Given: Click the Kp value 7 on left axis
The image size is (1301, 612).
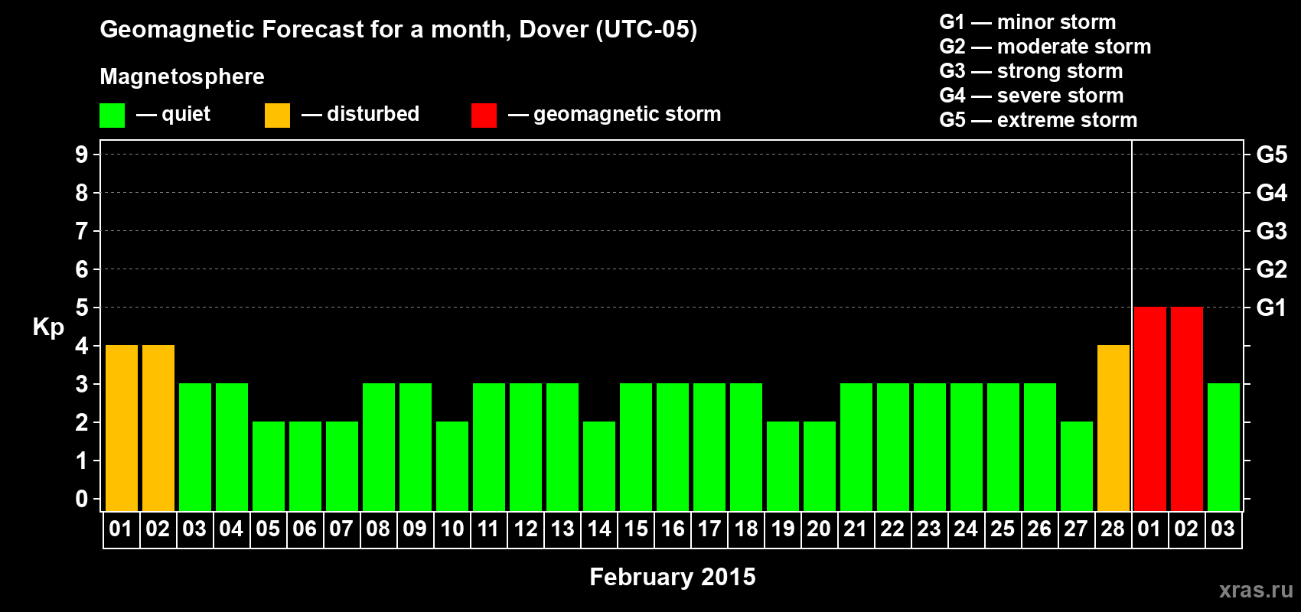Looking at the screenshot, I should pyautogui.click(x=82, y=231).
